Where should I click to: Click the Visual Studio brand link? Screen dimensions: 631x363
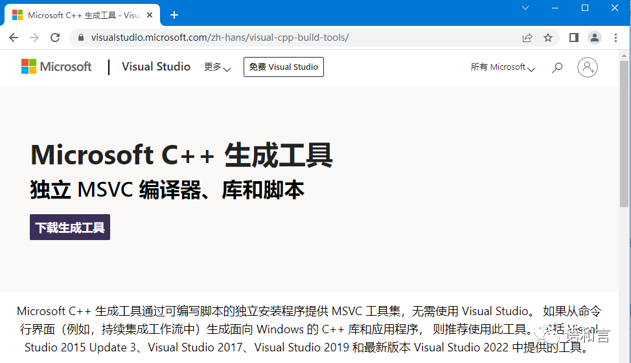pos(156,67)
